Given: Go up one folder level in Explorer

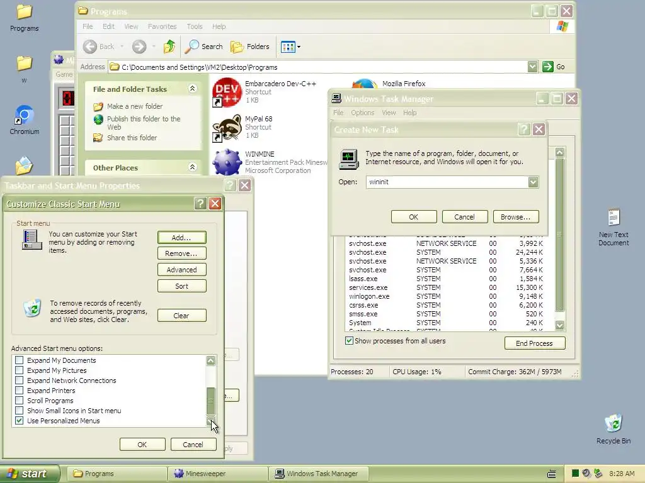Looking at the screenshot, I should click(169, 47).
